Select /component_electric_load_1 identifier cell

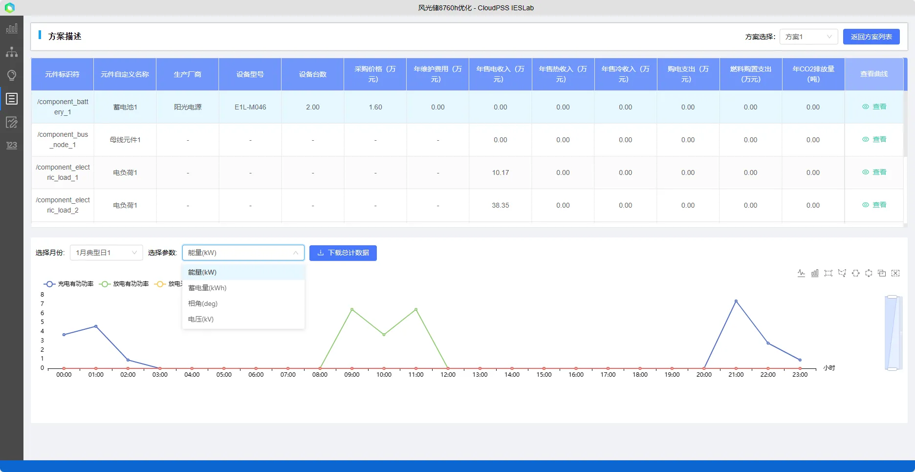pos(63,172)
